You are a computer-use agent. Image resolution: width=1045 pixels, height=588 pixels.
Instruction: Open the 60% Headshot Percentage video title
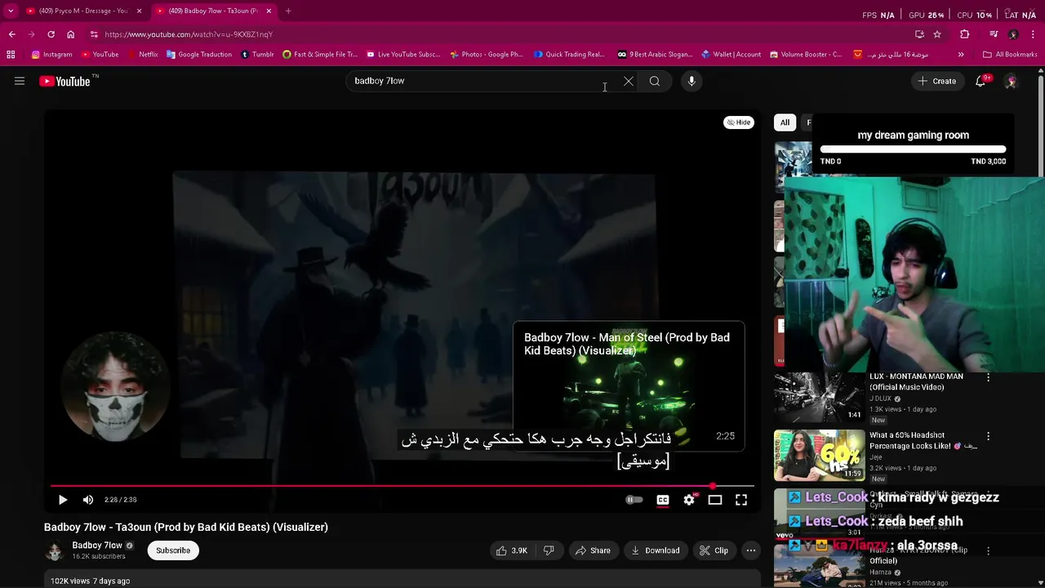point(923,441)
